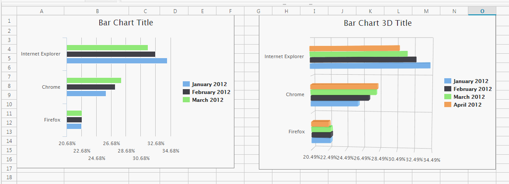Select row 17 header

pyautogui.click(x=9, y=168)
